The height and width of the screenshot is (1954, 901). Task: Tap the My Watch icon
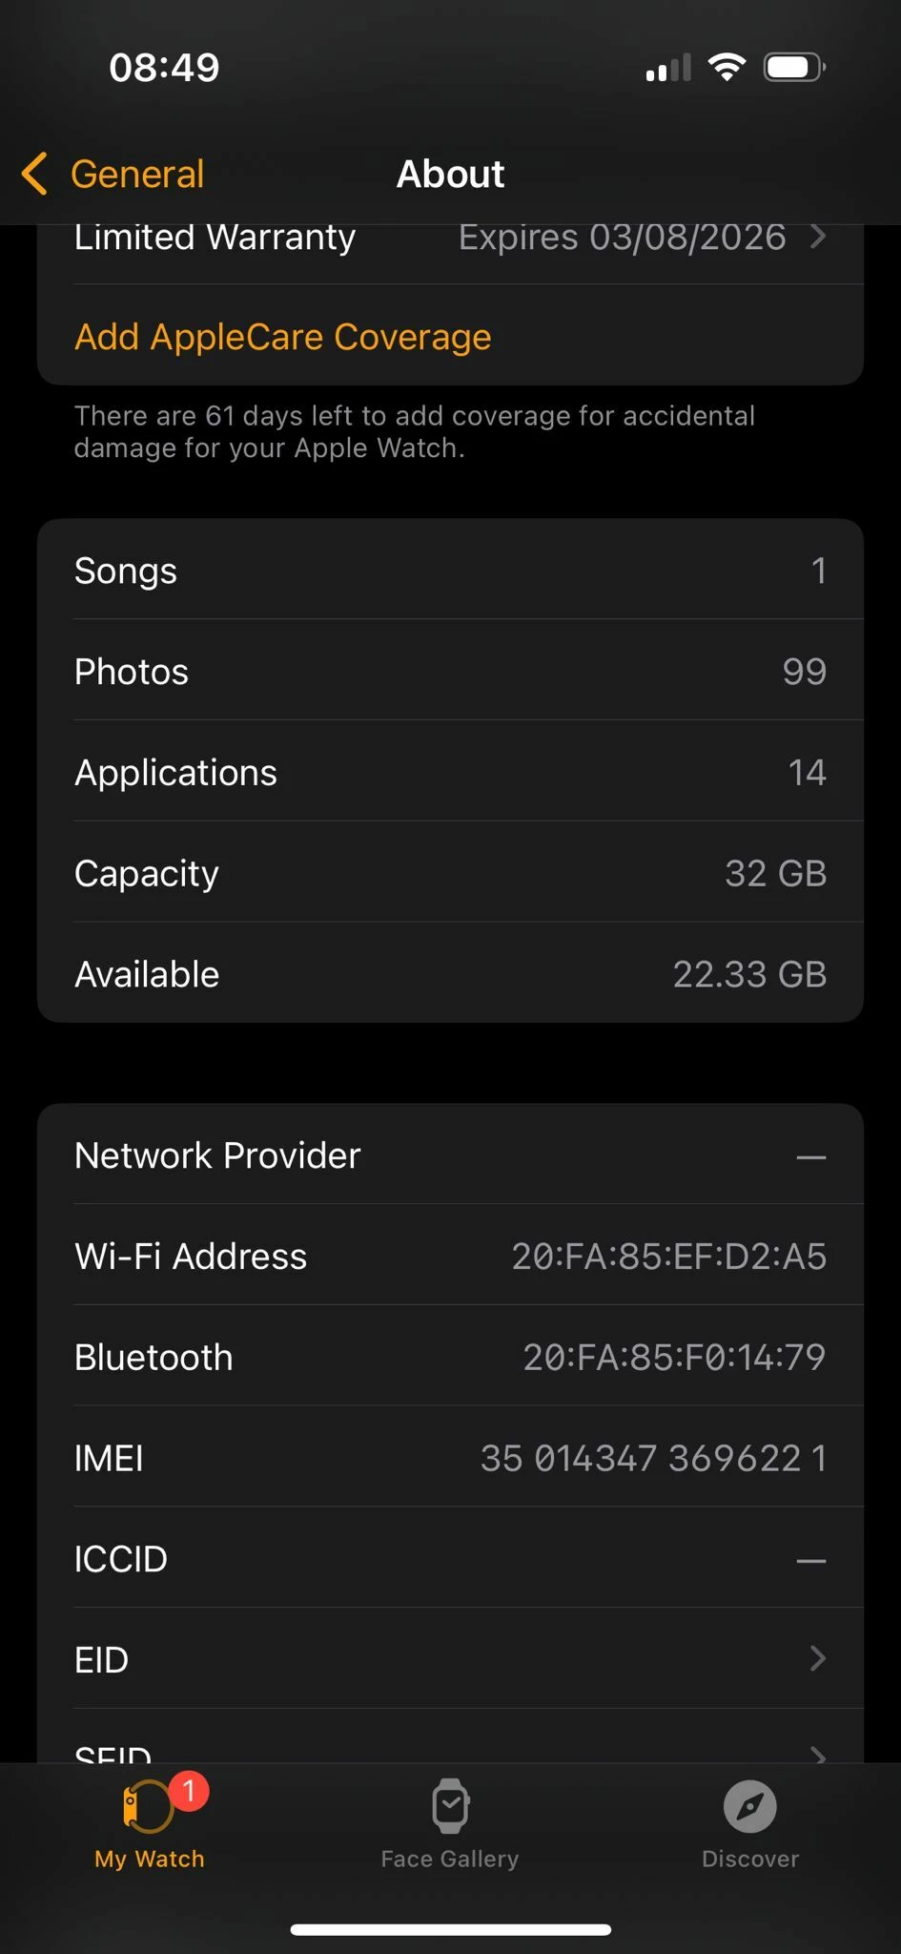click(x=148, y=1807)
